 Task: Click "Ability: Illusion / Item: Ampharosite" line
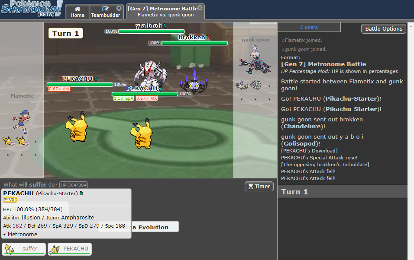point(49,218)
